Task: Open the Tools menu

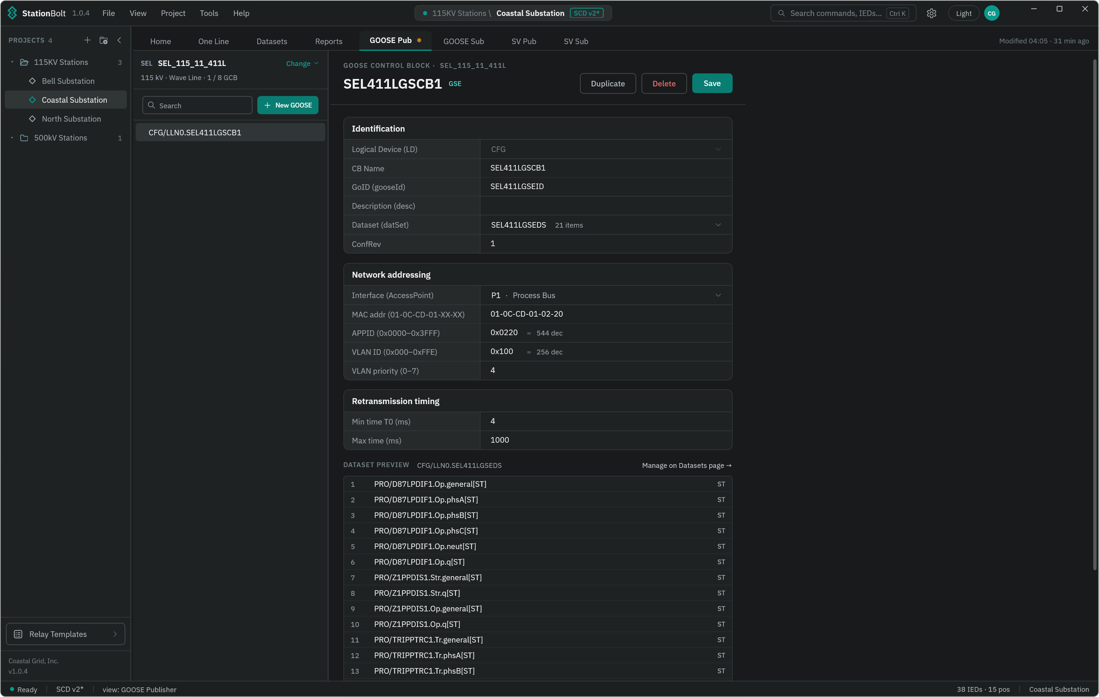Action: (x=209, y=13)
